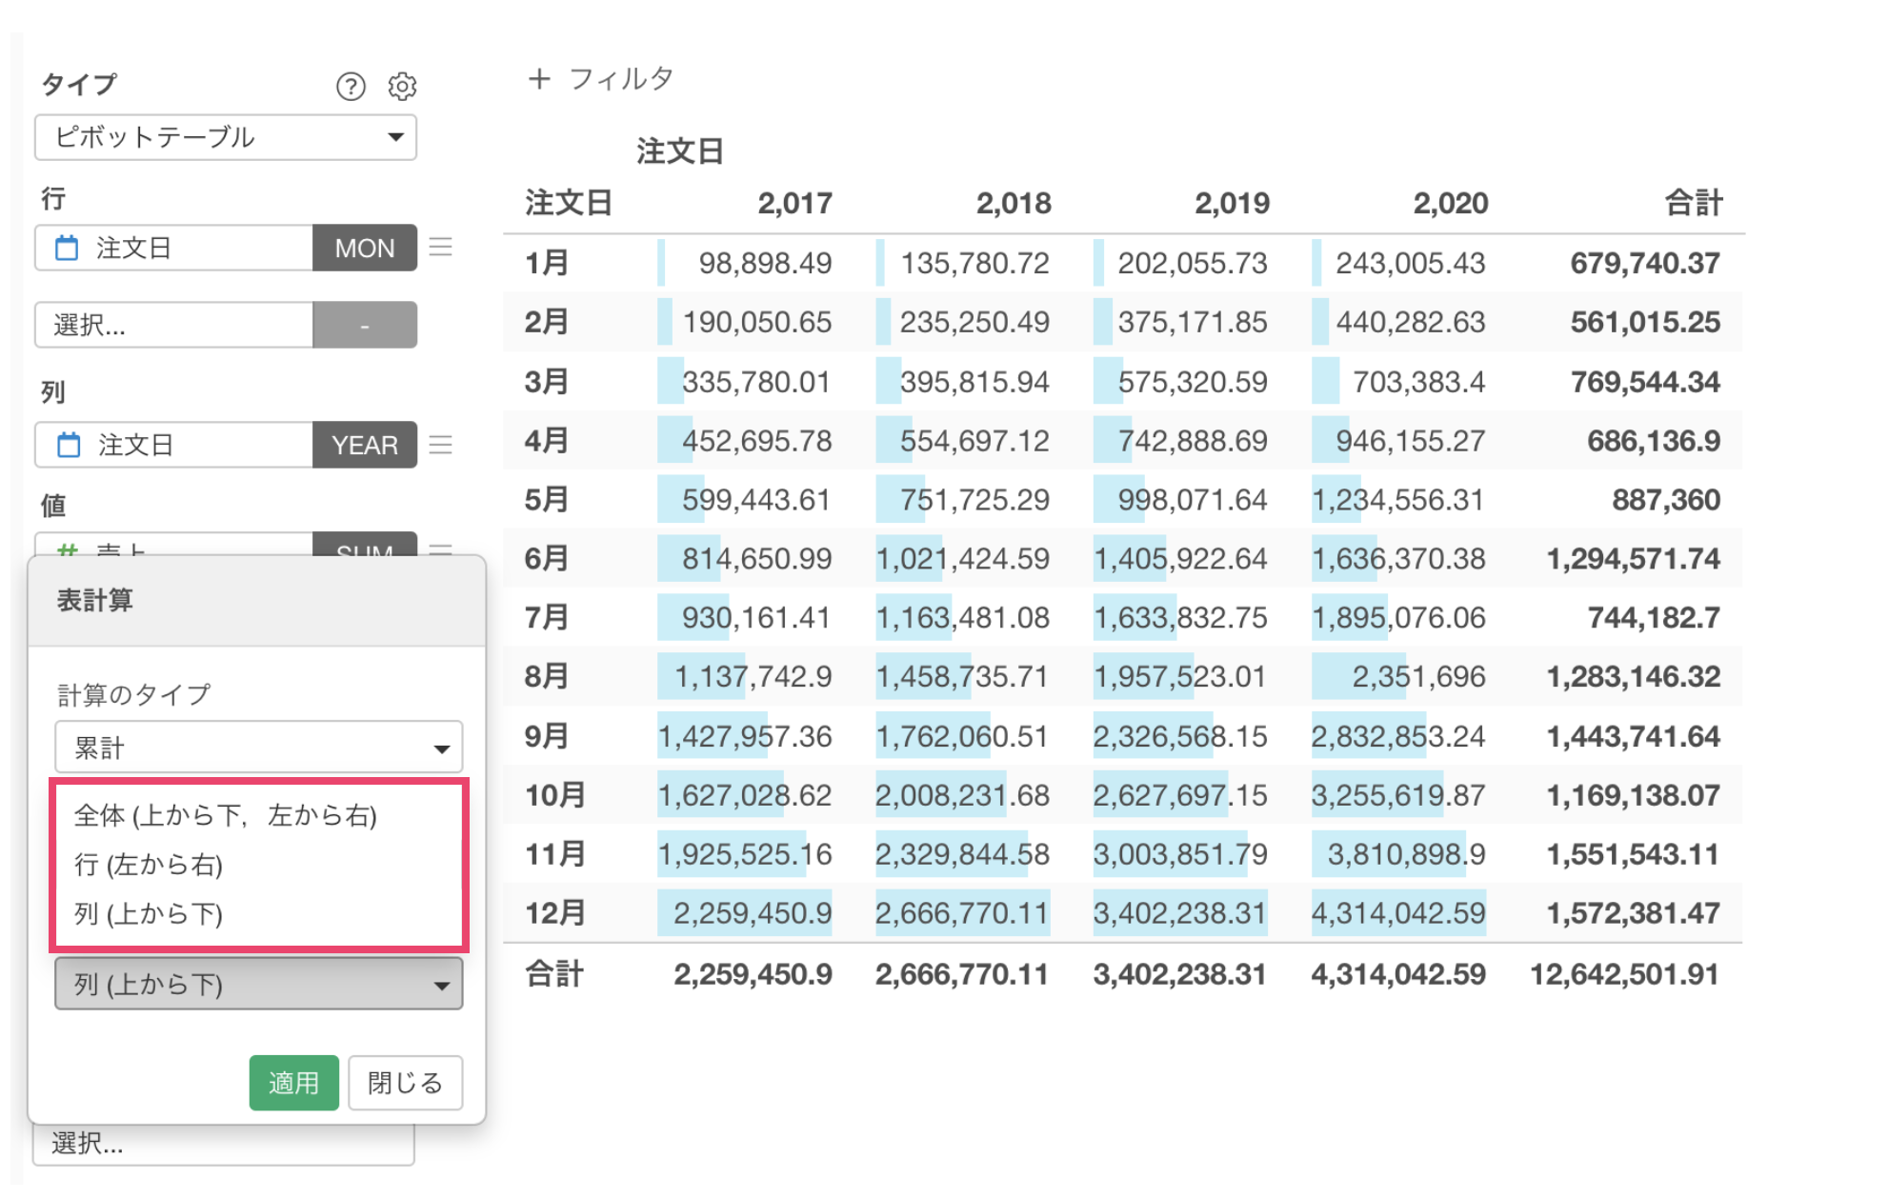Click the plus icon to add filter
Viewport: 1888px width, 1198px height.
pyautogui.click(x=539, y=79)
